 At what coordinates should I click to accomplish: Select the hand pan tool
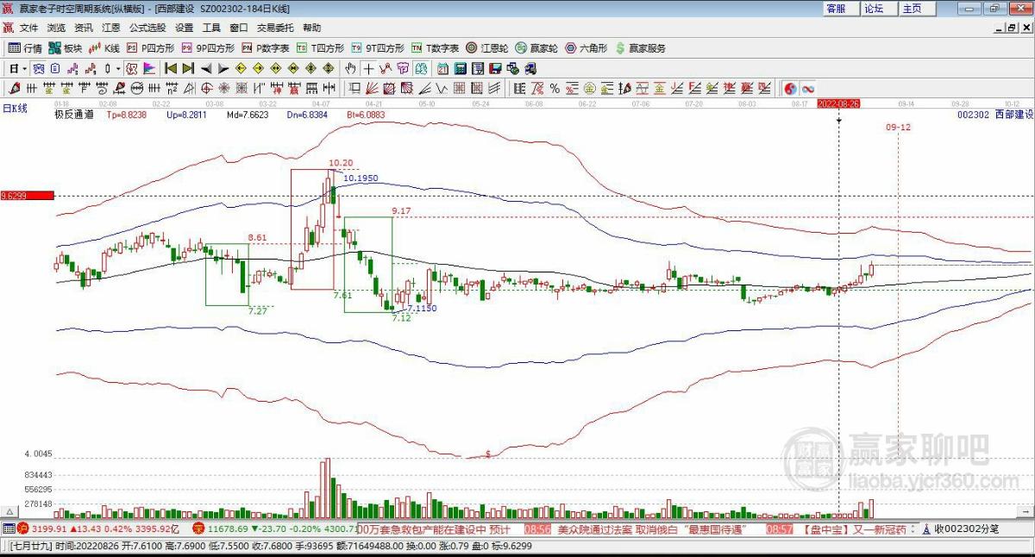point(350,68)
